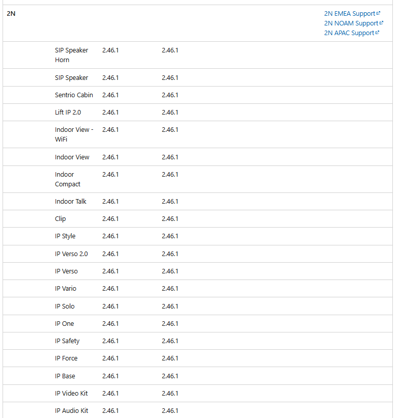The image size is (399, 418).
Task: Click the IP Verso 2.0 product name
Action: (71, 254)
